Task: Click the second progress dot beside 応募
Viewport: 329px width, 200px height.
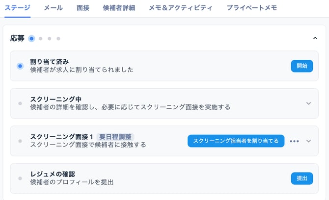Action: [x=41, y=38]
